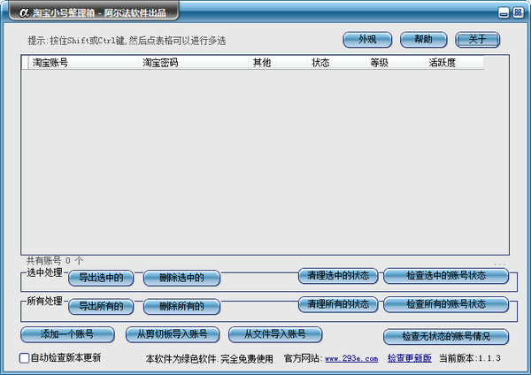Close the 淘宝小号整理箱 window

click(x=518, y=12)
